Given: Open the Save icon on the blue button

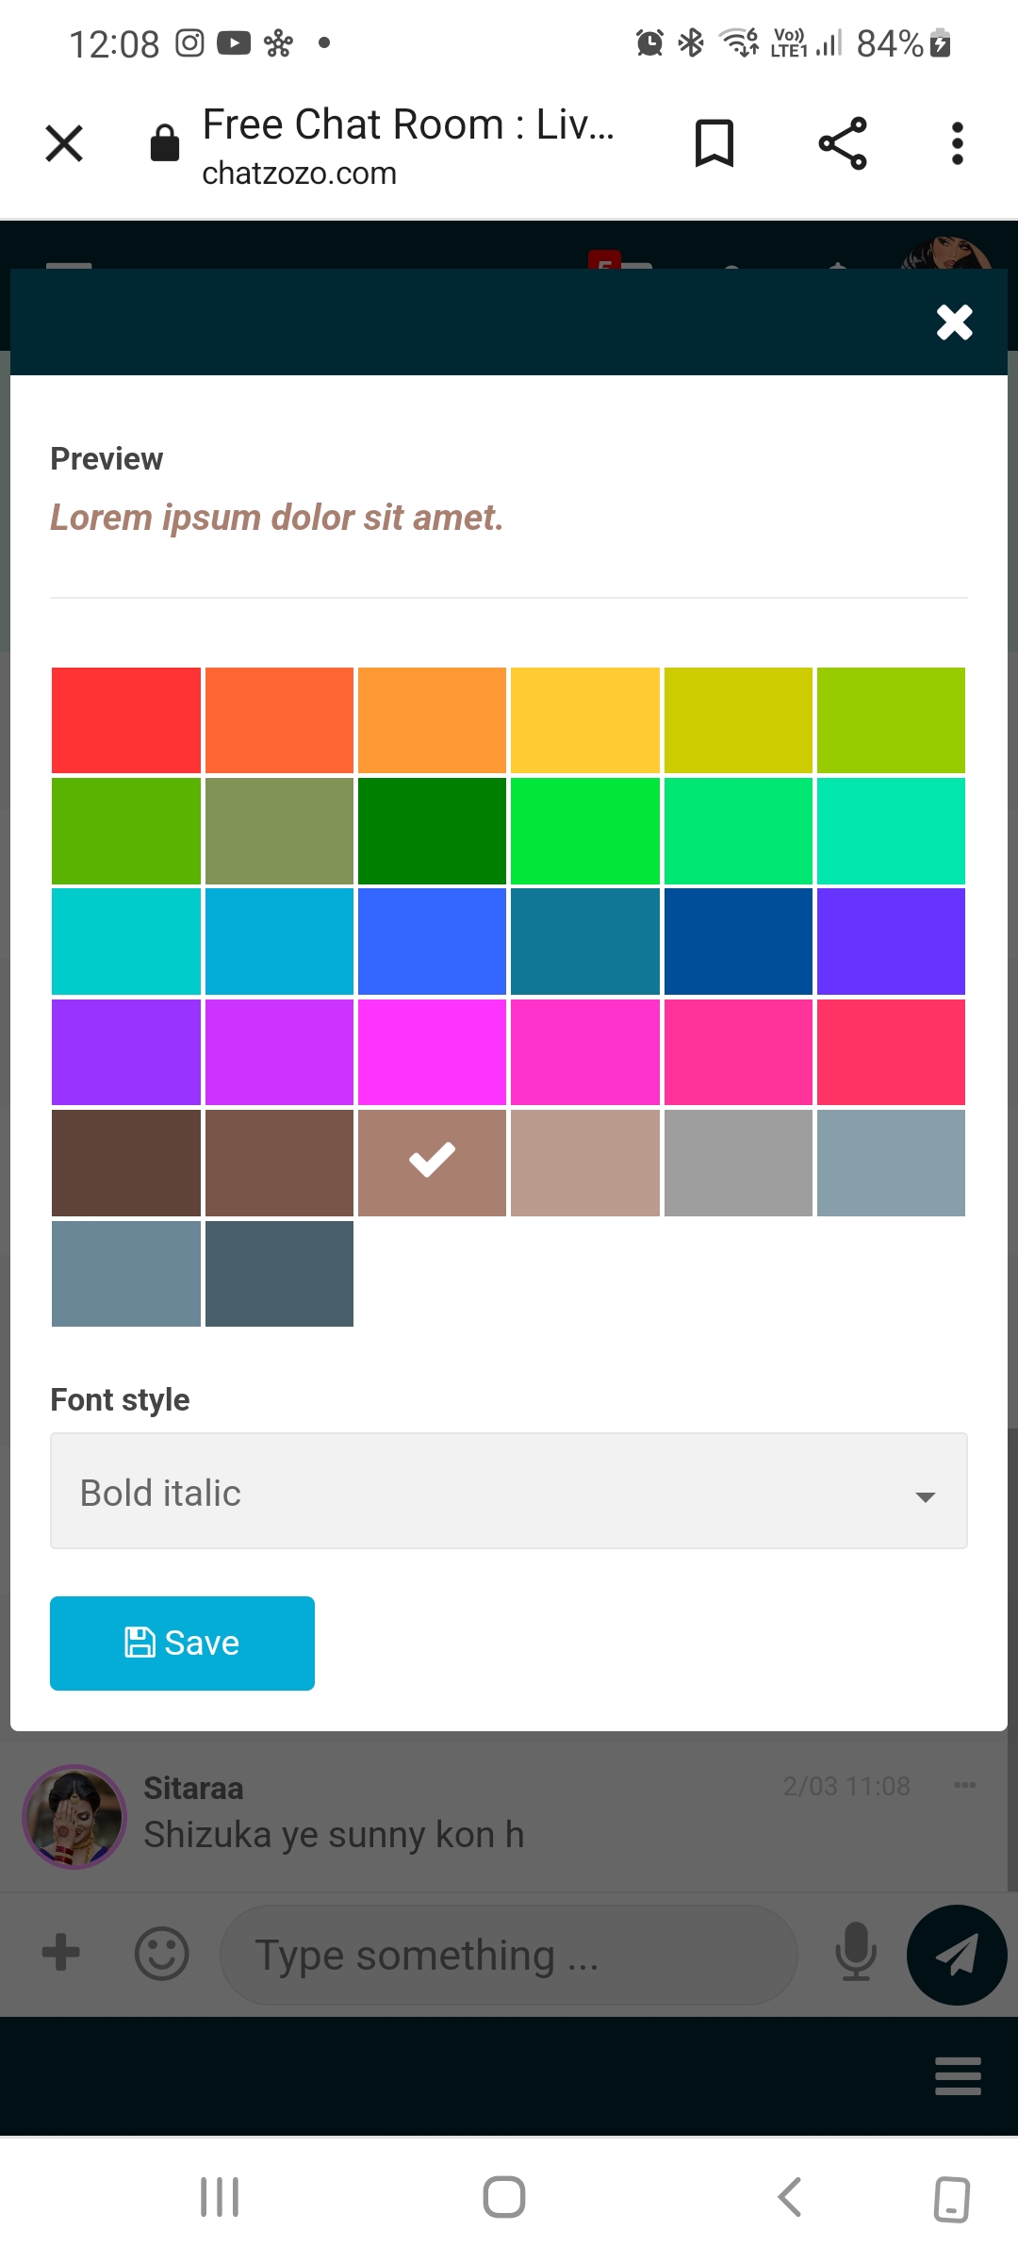Looking at the screenshot, I should point(141,1643).
